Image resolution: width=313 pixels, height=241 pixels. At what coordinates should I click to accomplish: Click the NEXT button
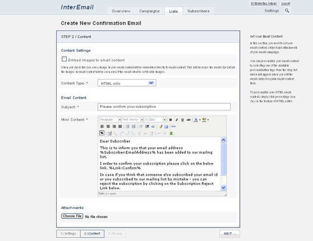pos(229,234)
